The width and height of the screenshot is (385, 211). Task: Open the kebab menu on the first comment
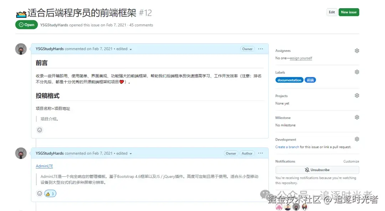point(261,49)
